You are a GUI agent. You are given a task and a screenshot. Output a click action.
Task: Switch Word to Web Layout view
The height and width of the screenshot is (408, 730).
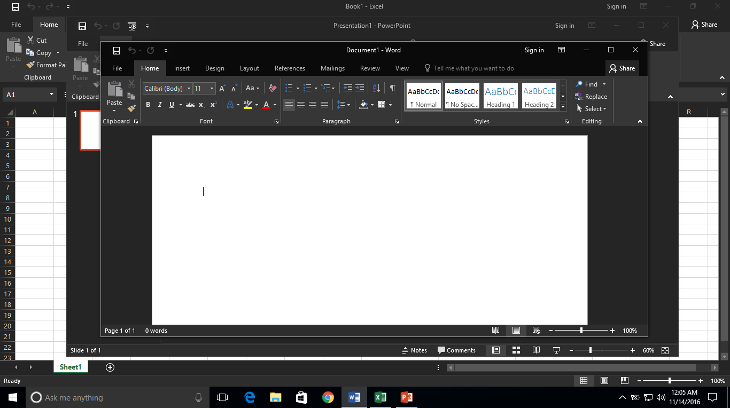coord(537,331)
